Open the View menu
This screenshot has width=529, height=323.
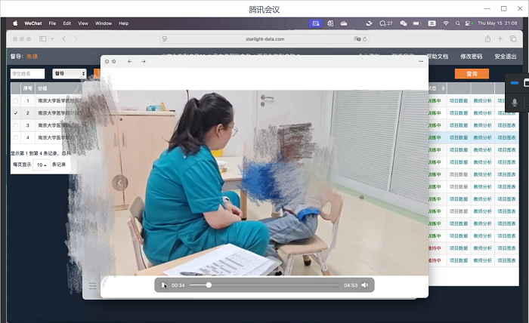click(x=83, y=23)
